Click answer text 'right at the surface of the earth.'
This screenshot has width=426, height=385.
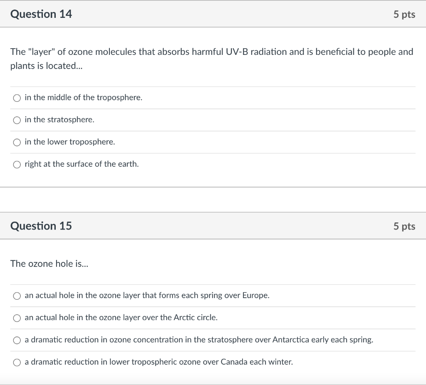tap(82, 164)
